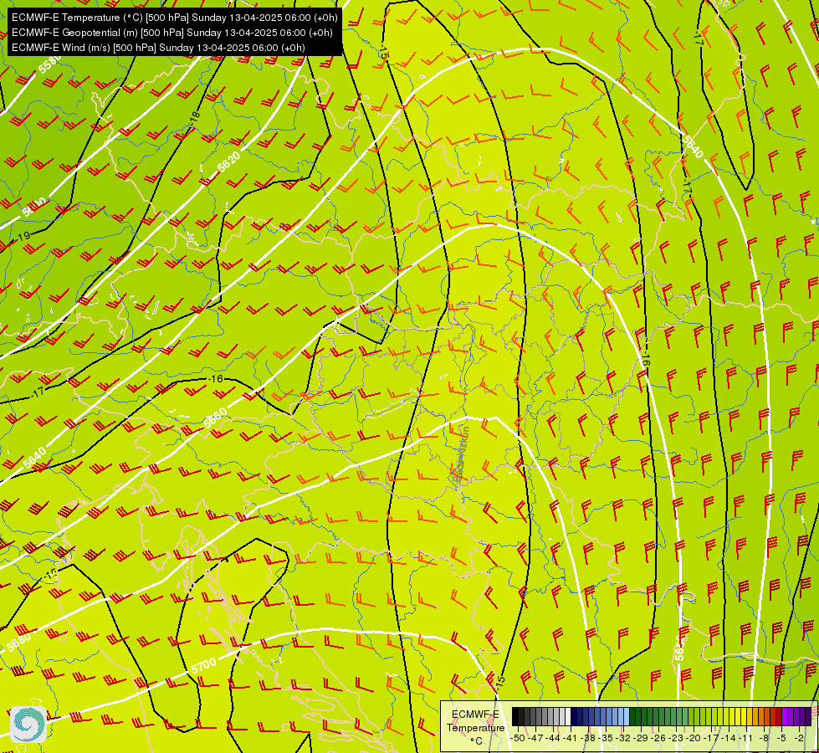Click the -11 label in the legend
This screenshot has width=819, height=753.
coord(746,738)
